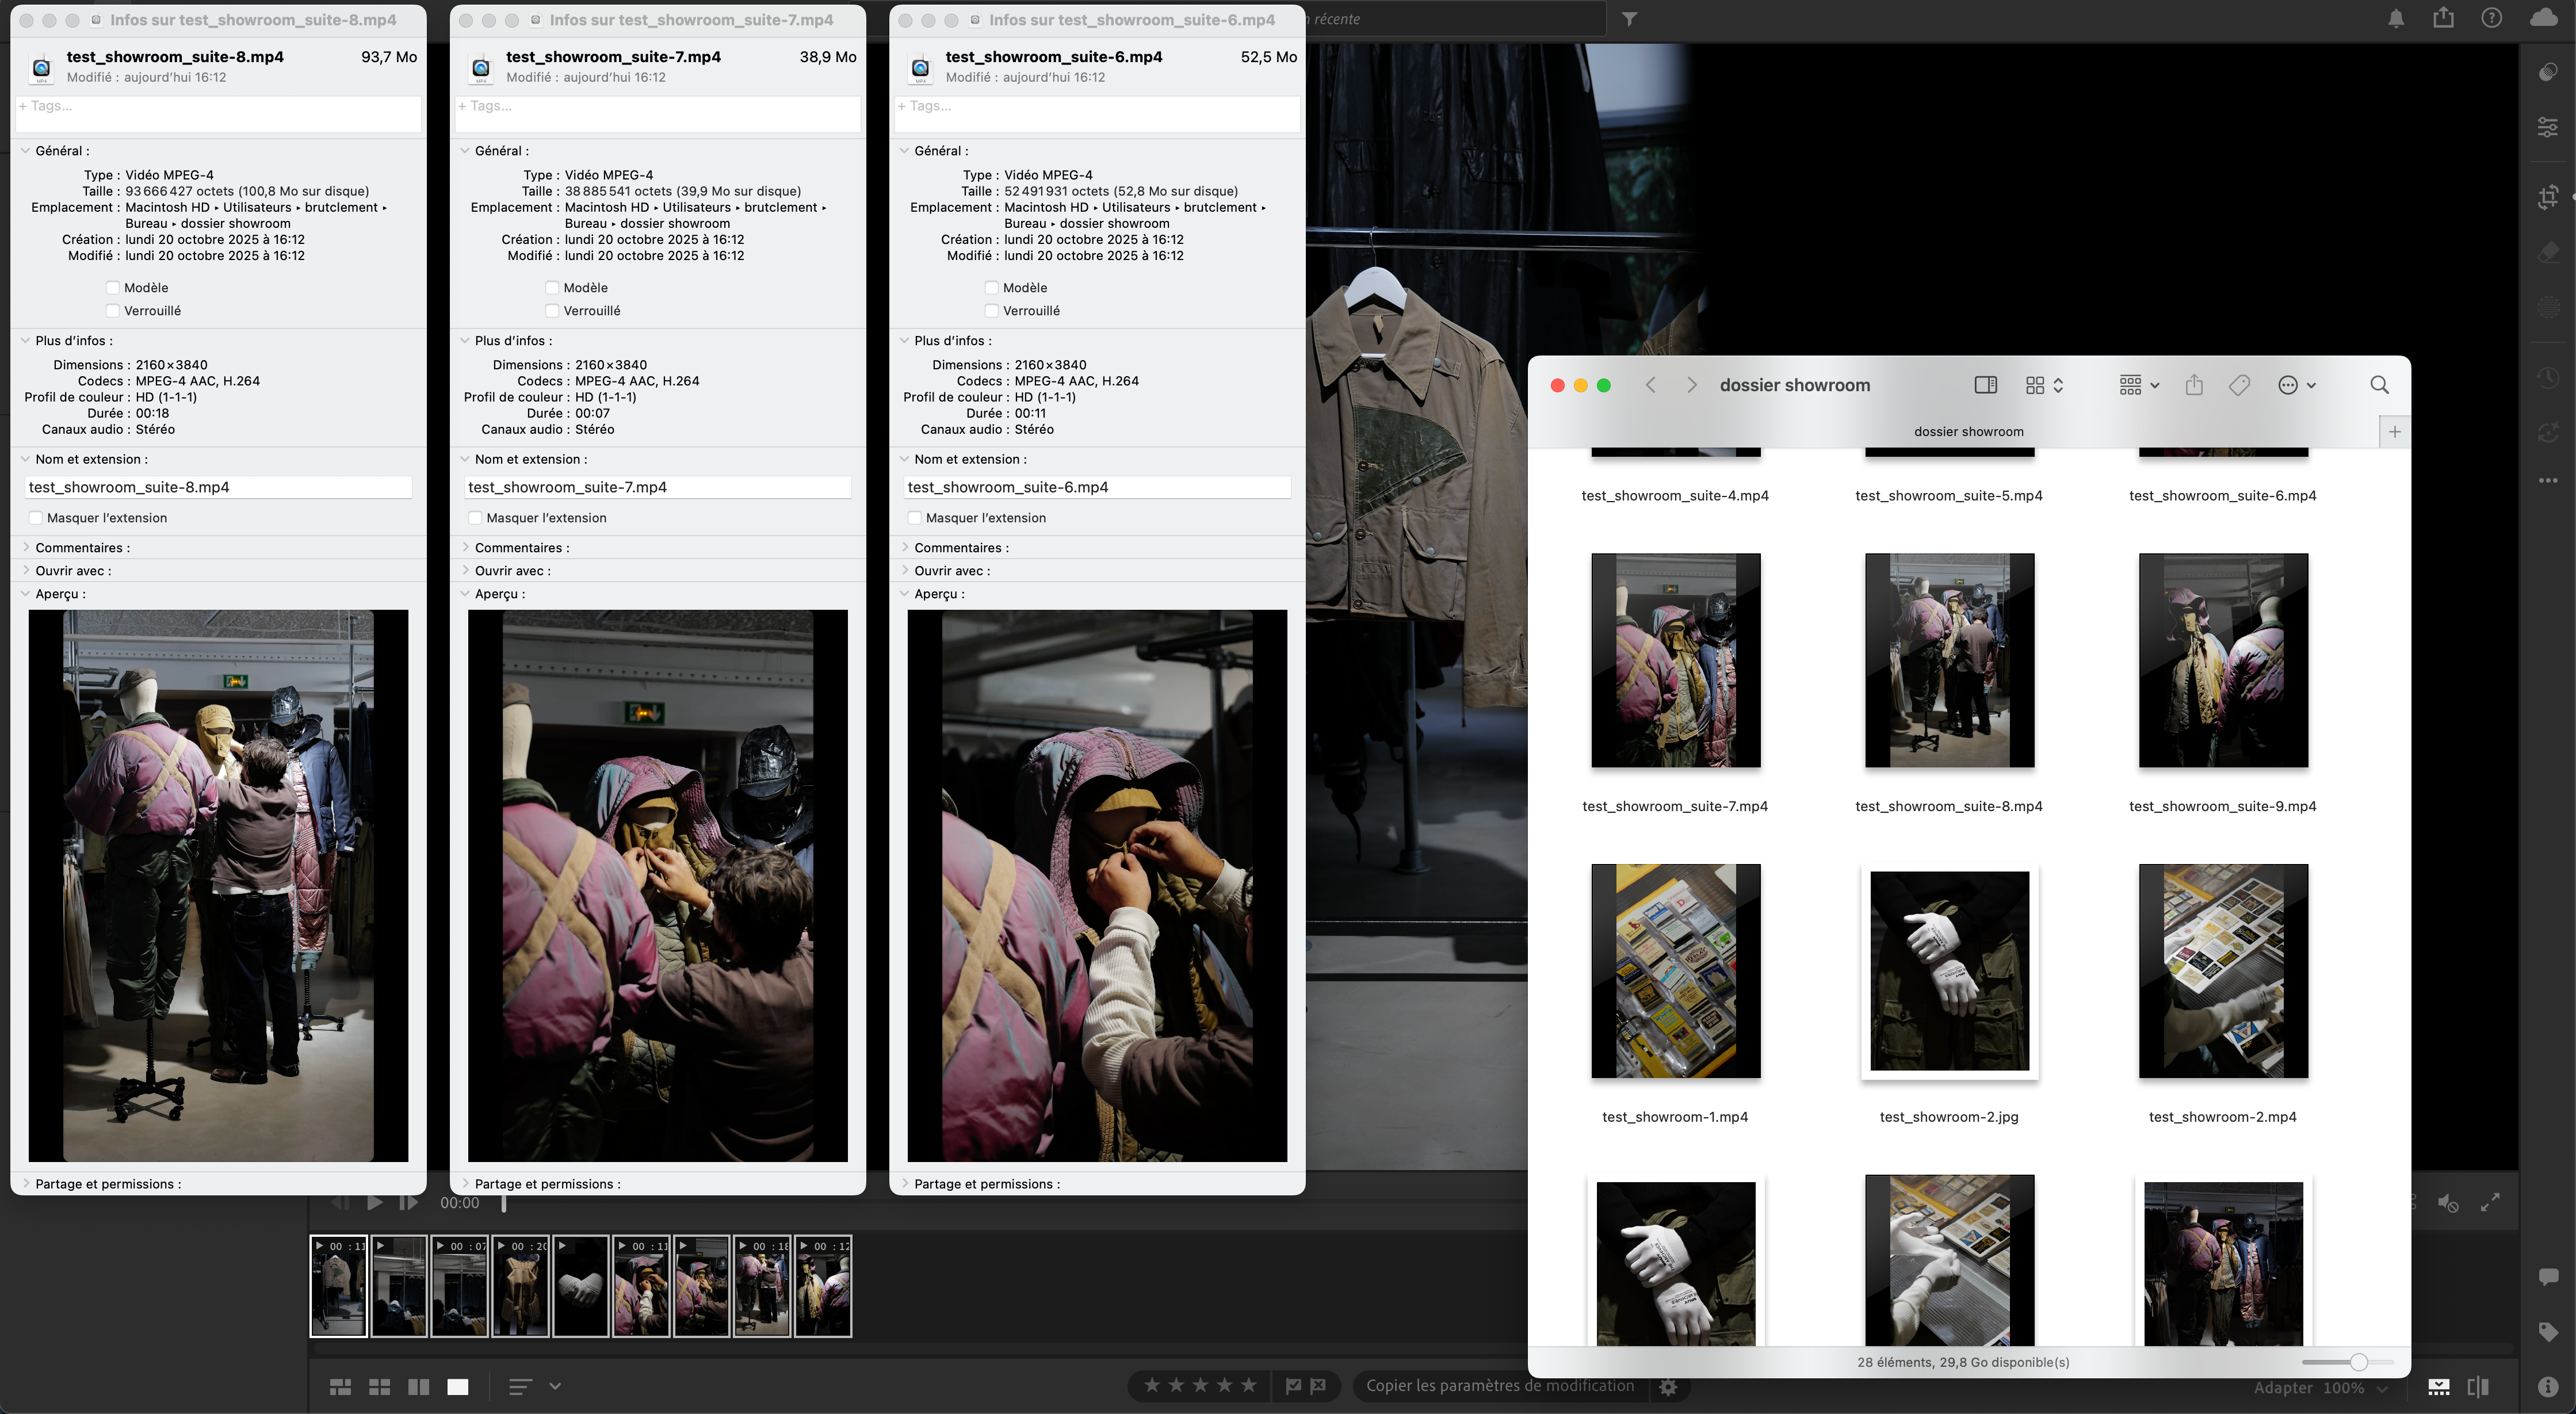The height and width of the screenshot is (1414, 2576).
Task: Click the notification bell icon
Action: 2396,18
